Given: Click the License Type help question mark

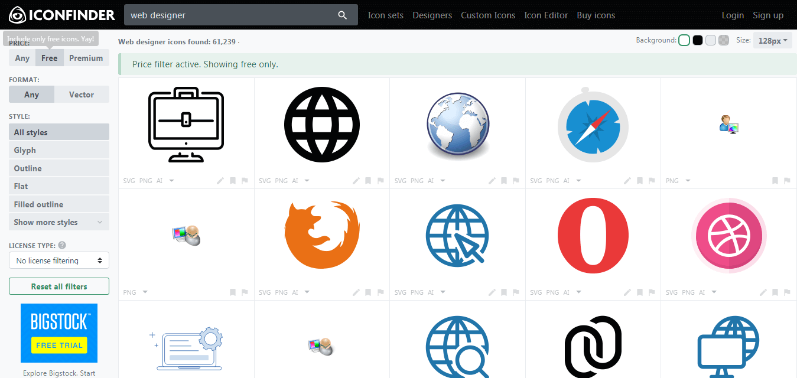Looking at the screenshot, I should click(x=62, y=245).
